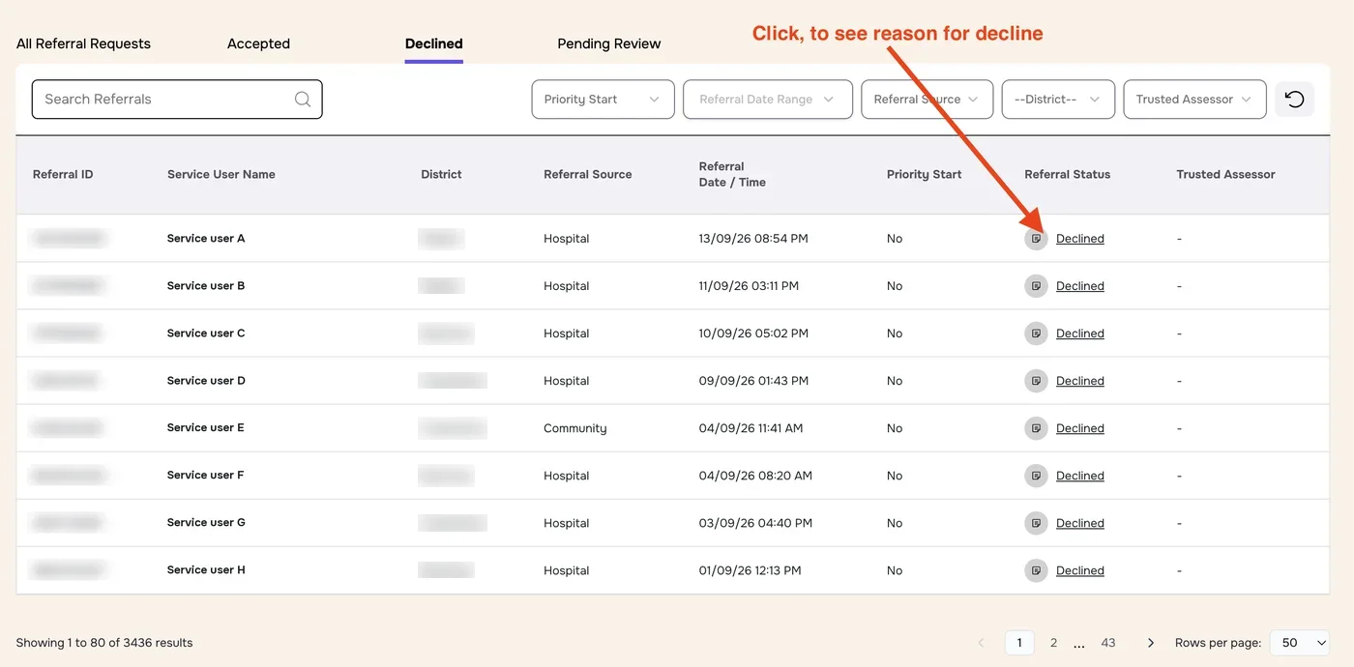Image resolution: width=1354 pixels, height=667 pixels.
Task: Click Declined link for Service user H
Action: tap(1079, 570)
